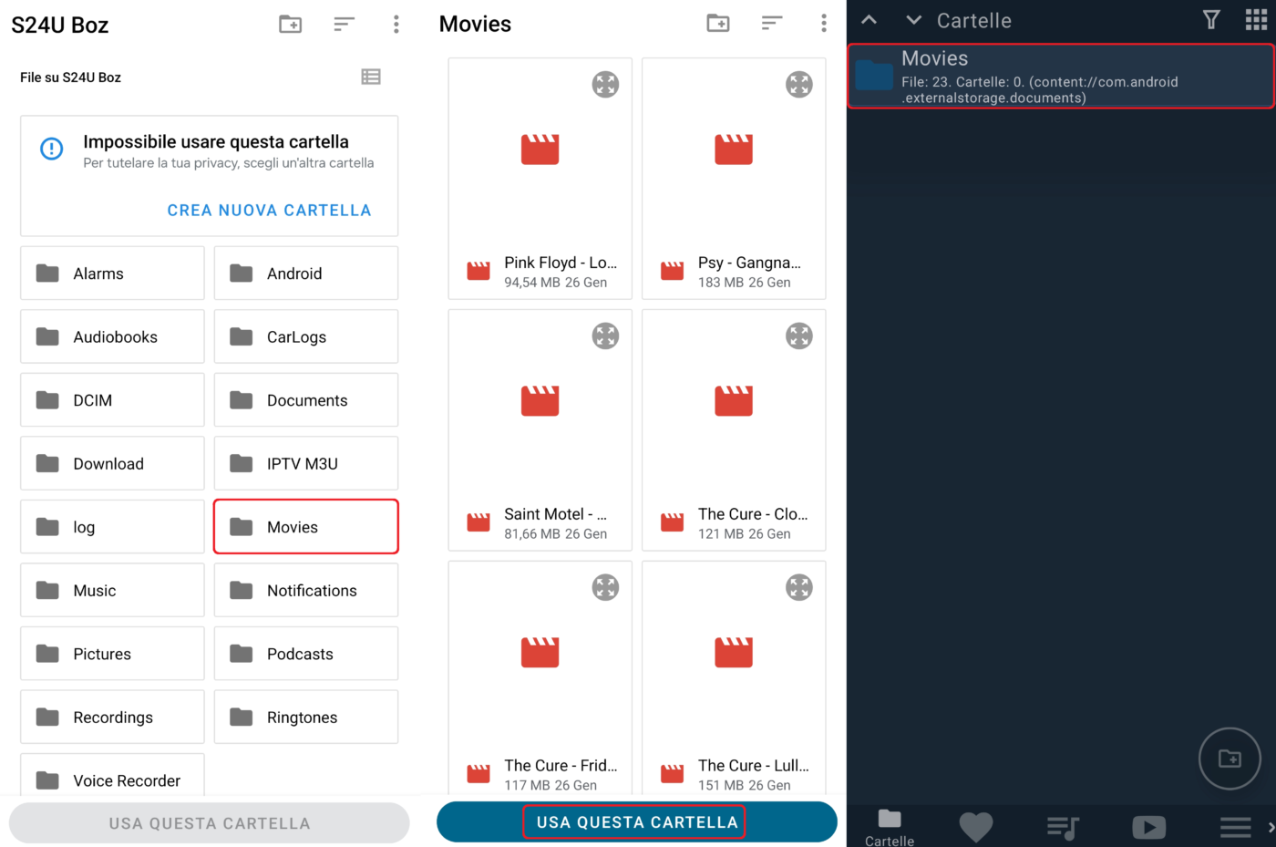The image size is (1276, 847).
Task: Create a new folder in S24U Boz header
Action: point(290,25)
